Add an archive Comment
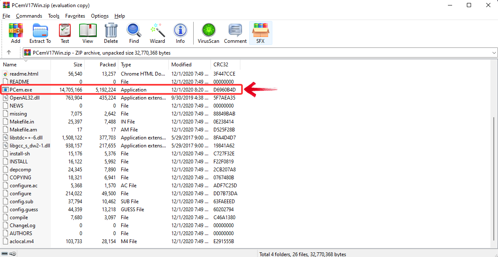 coord(235,33)
